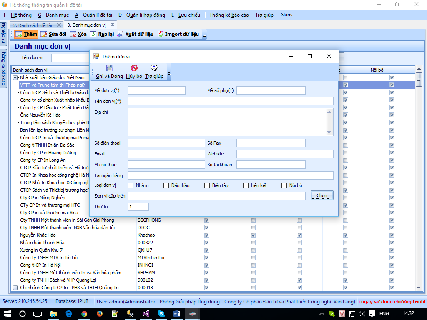The image size is (427, 320).
Task: Expand Nhà xuất bản Giáo dục Việt Nam node
Action: (15, 77)
